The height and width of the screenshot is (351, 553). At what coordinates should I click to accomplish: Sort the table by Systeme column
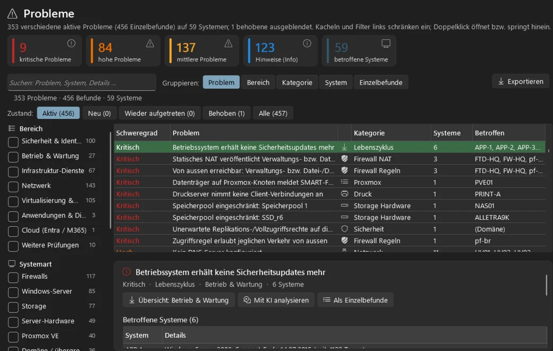447,133
